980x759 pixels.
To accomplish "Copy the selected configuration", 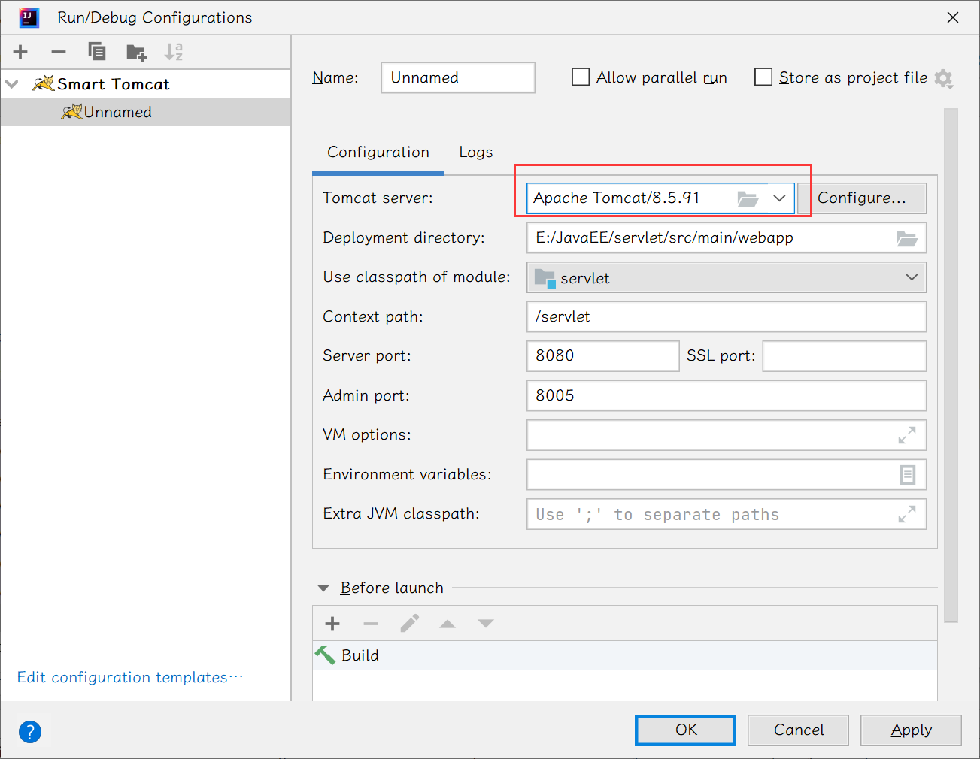I will [97, 52].
